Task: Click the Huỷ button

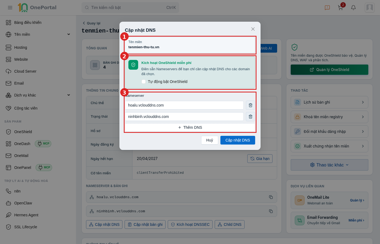Action: tap(210, 140)
